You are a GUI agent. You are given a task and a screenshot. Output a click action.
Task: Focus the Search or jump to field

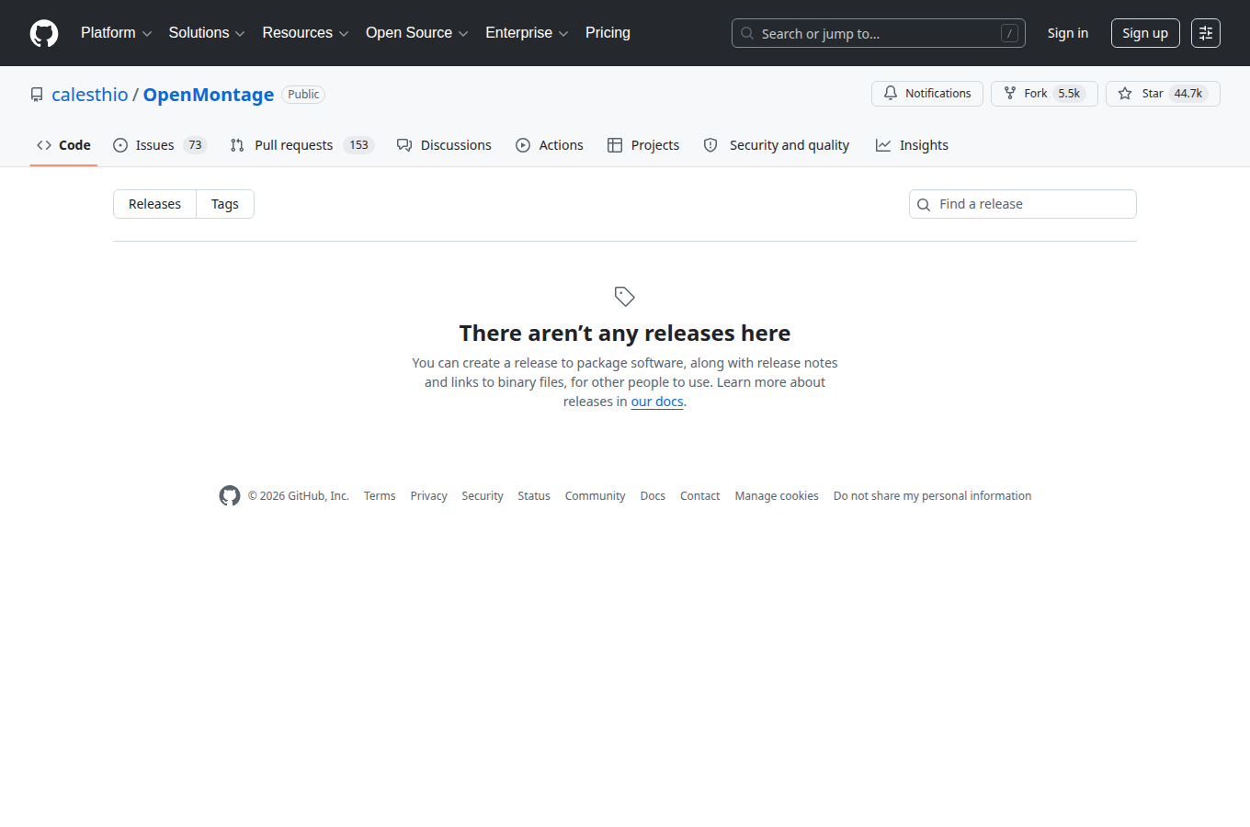tap(879, 33)
